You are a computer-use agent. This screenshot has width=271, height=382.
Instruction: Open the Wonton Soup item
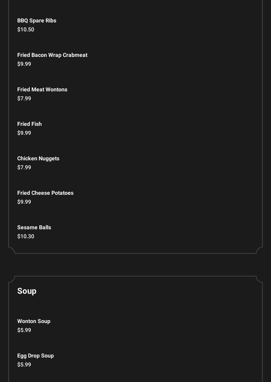pos(34,321)
